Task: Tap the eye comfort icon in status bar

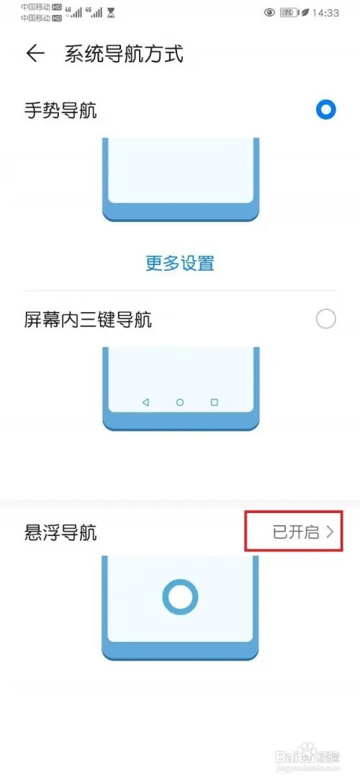Action: (269, 12)
